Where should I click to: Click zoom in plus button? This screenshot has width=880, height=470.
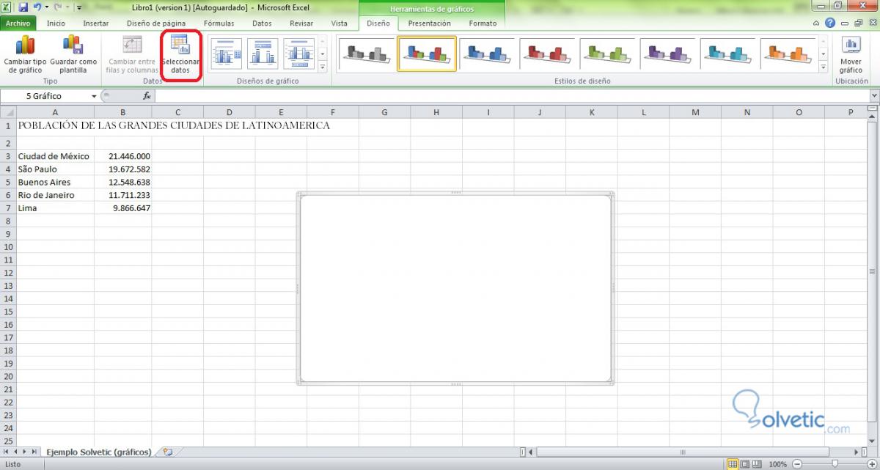pos(870,464)
